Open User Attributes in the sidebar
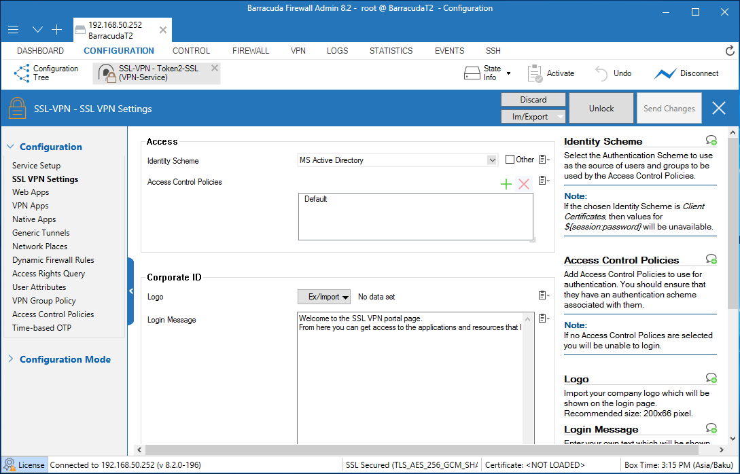Viewport: 740px width, 474px height. (39, 287)
